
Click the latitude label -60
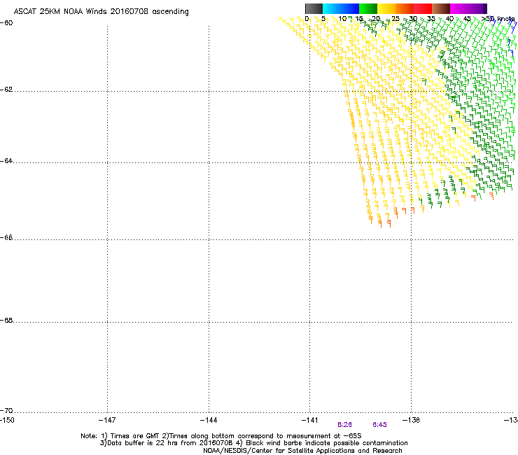[6, 23]
